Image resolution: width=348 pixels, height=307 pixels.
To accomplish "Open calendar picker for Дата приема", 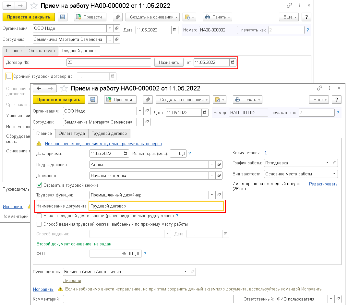I will pyautogui.click(x=125, y=154).
